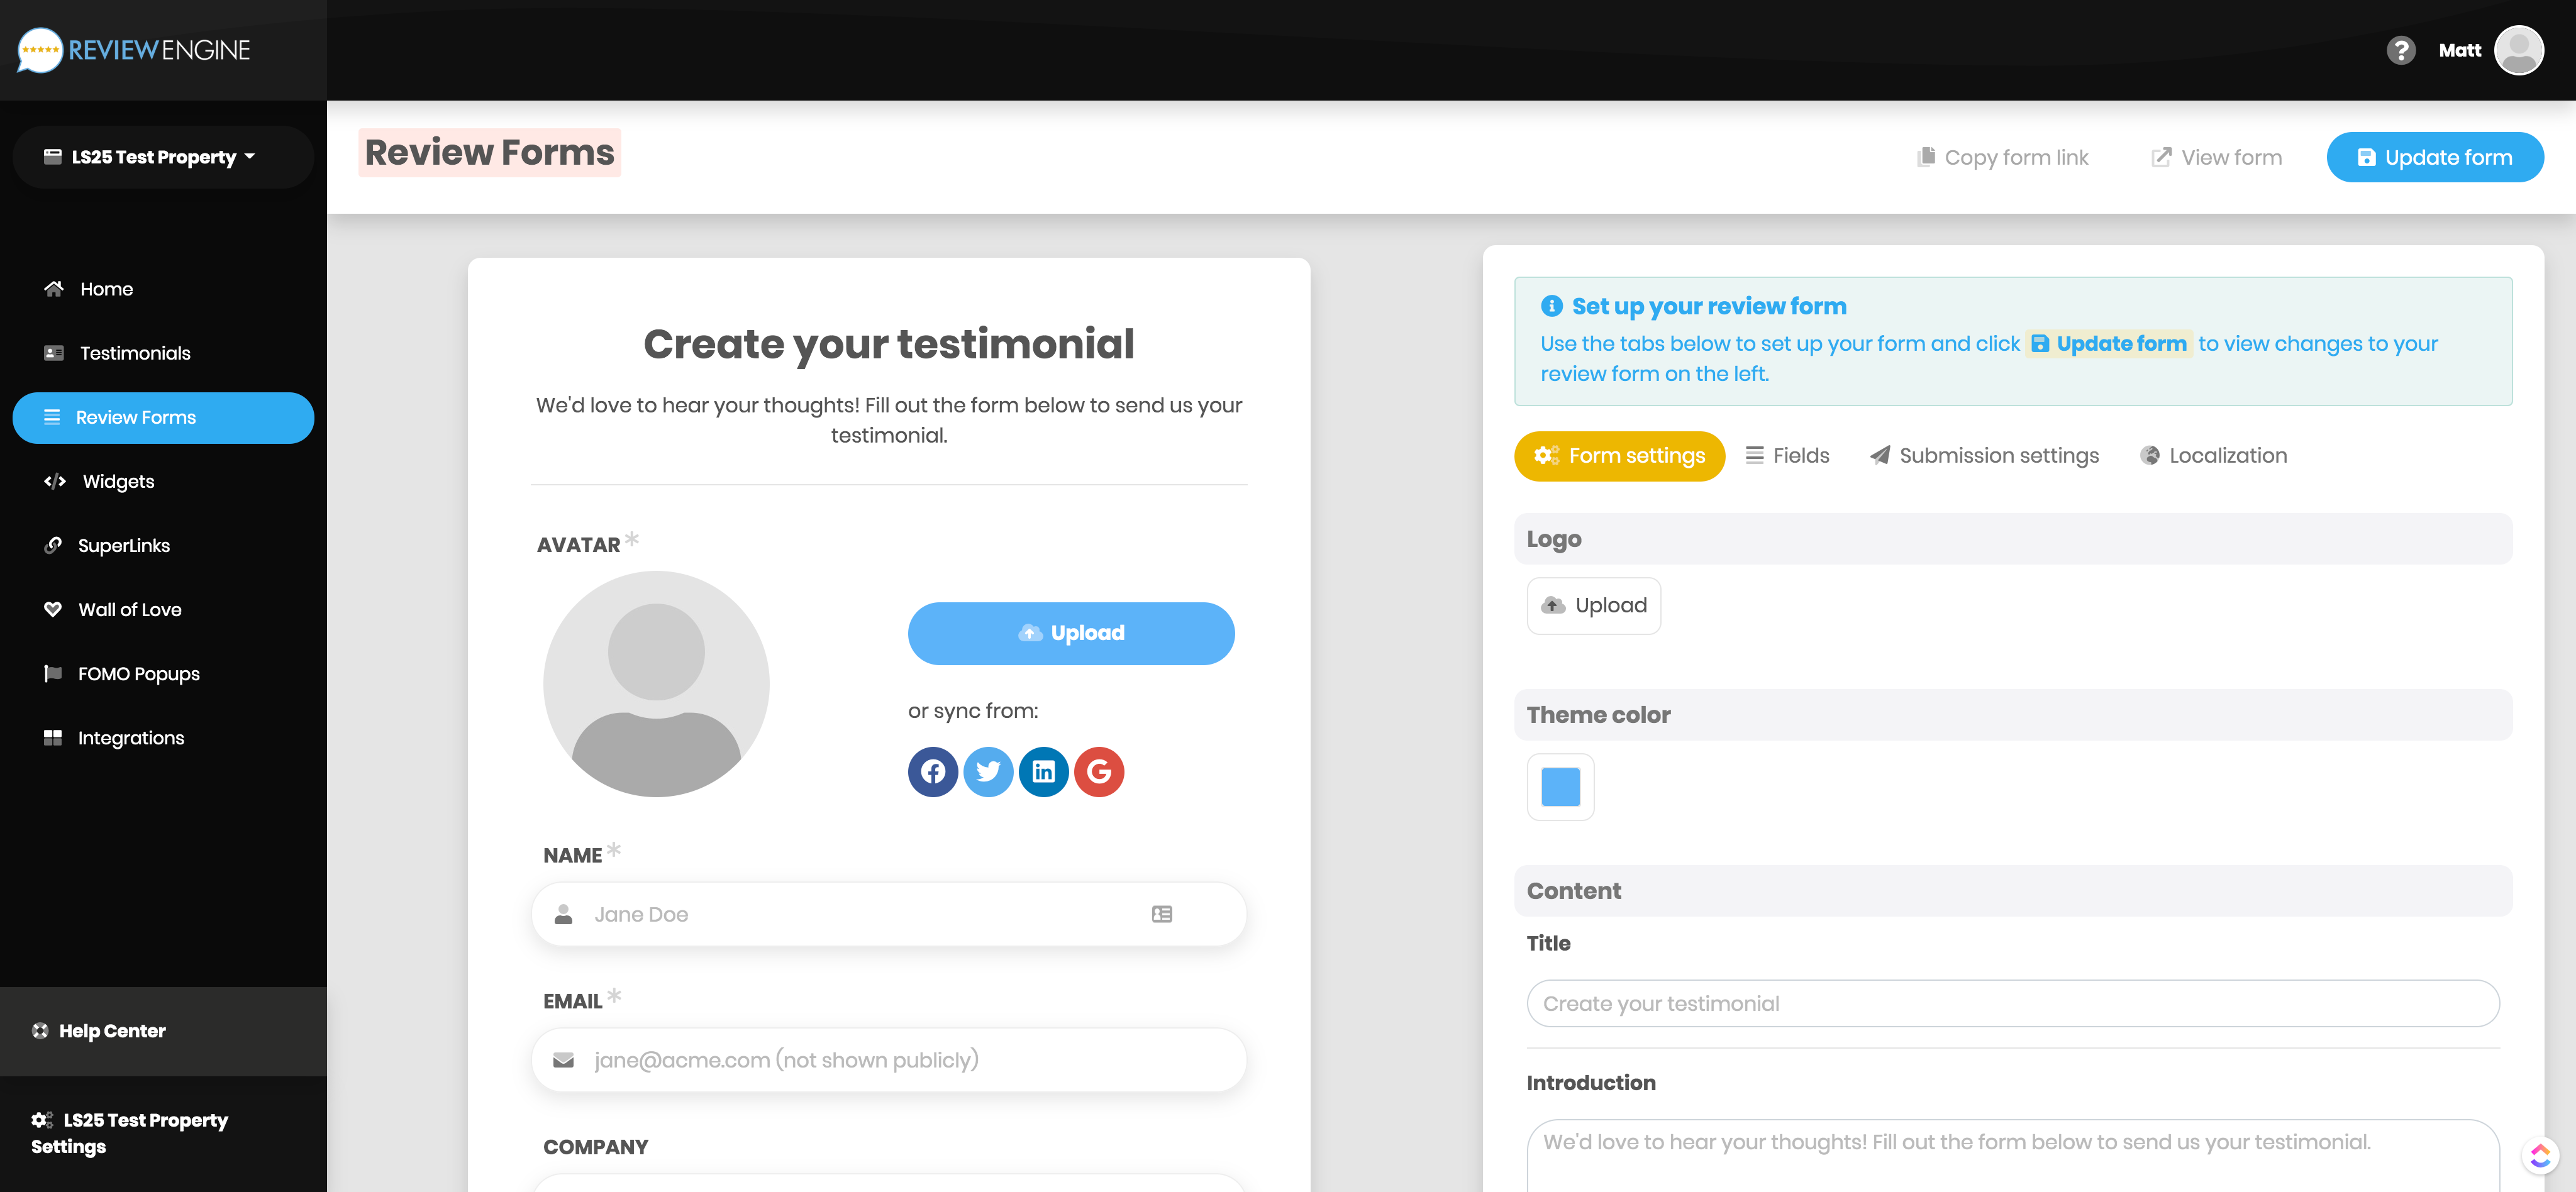Click the Email input field

tap(888, 1060)
